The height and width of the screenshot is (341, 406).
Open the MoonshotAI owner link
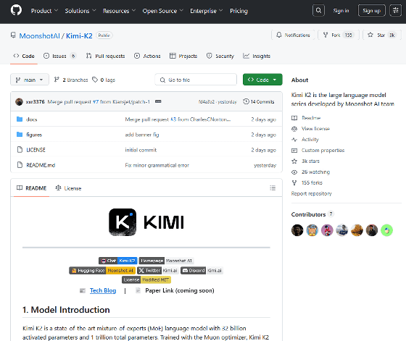point(39,35)
